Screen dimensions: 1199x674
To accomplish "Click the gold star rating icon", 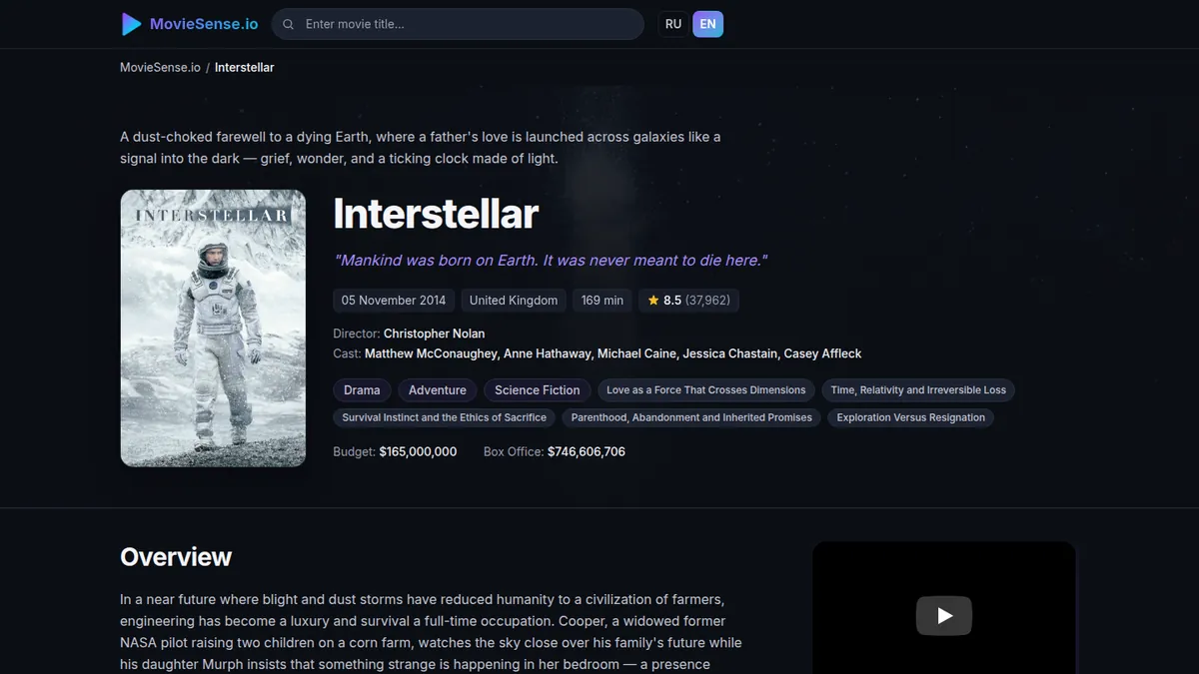I will tap(653, 301).
